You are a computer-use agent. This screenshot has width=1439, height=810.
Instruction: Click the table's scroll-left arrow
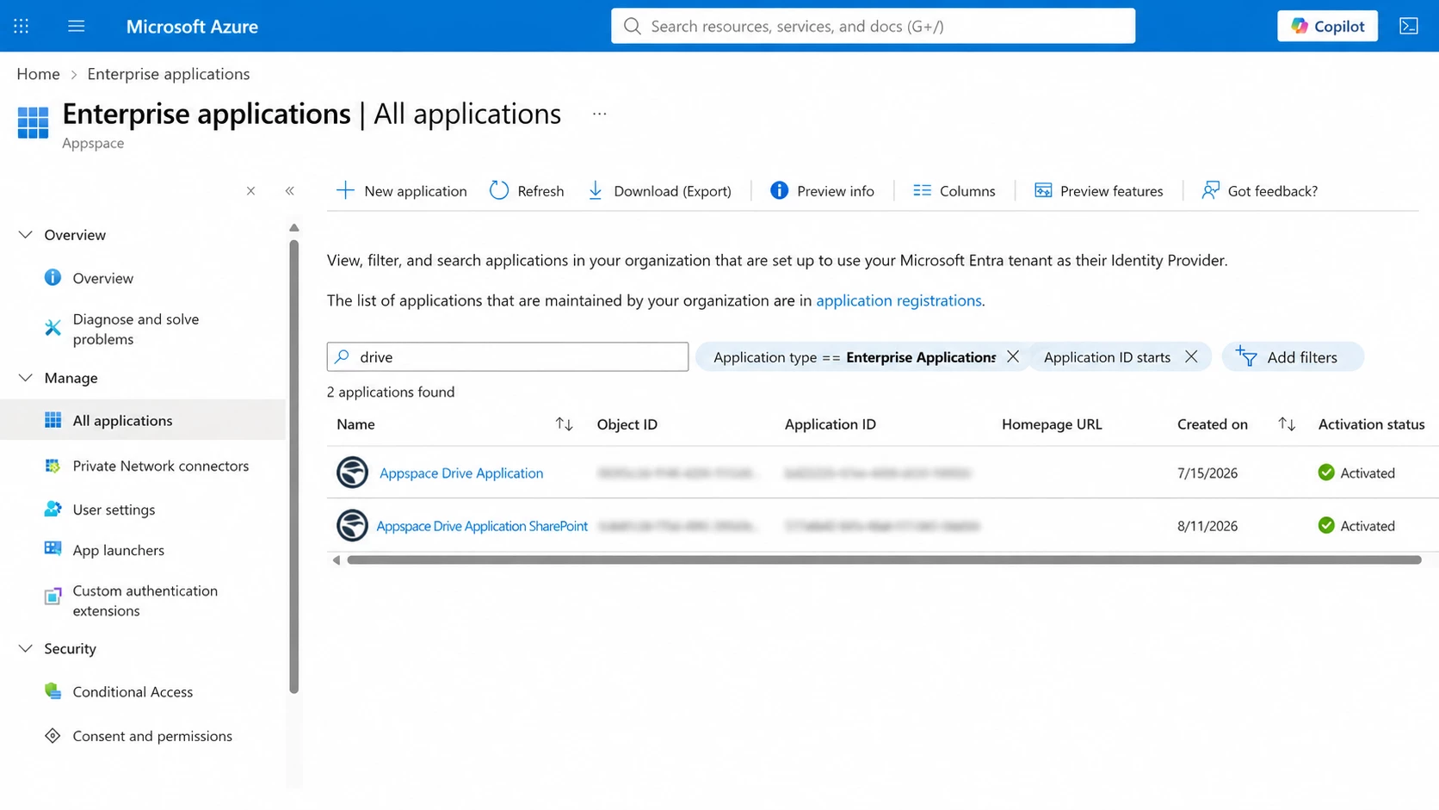click(337, 560)
